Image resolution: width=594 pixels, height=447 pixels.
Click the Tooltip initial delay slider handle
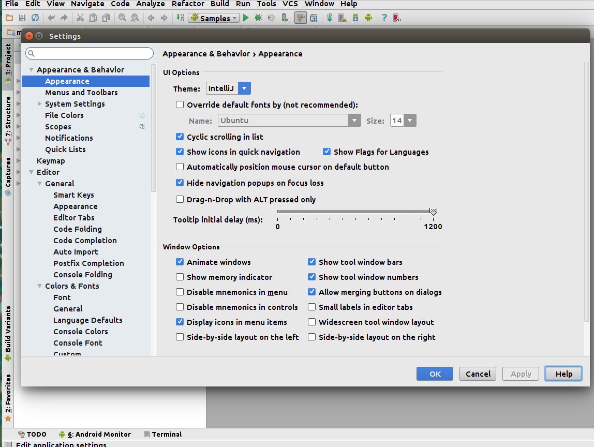click(433, 211)
